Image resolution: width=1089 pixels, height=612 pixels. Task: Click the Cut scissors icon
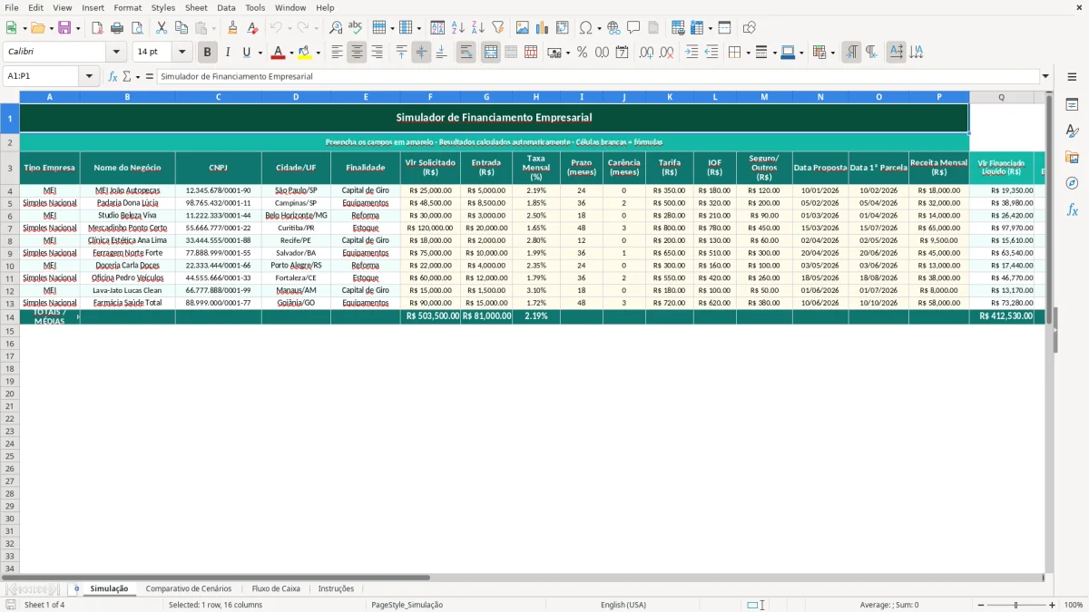[x=162, y=28]
